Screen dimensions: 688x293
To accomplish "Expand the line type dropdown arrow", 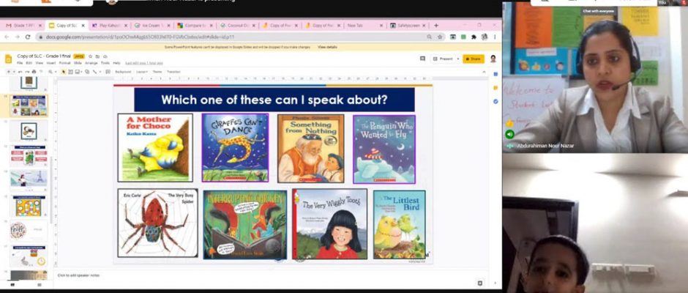I will 100,72.
